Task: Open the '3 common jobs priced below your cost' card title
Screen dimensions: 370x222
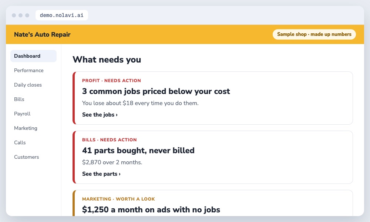Action: click(x=156, y=91)
